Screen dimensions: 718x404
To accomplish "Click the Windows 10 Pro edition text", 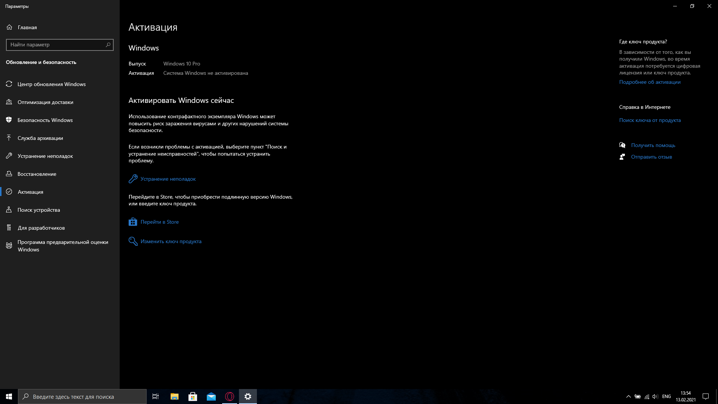I will 182,64.
